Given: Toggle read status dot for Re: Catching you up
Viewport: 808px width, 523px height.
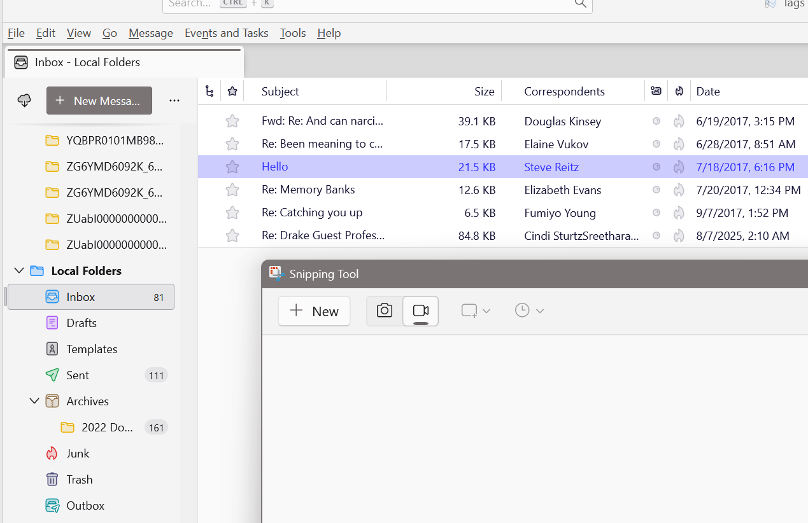Looking at the screenshot, I should click(656, 213).
